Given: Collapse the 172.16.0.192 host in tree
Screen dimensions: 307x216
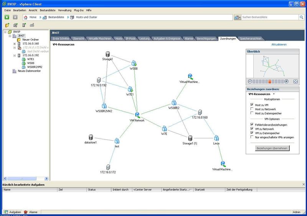Looking at the screenshot, I should [15, 55].
